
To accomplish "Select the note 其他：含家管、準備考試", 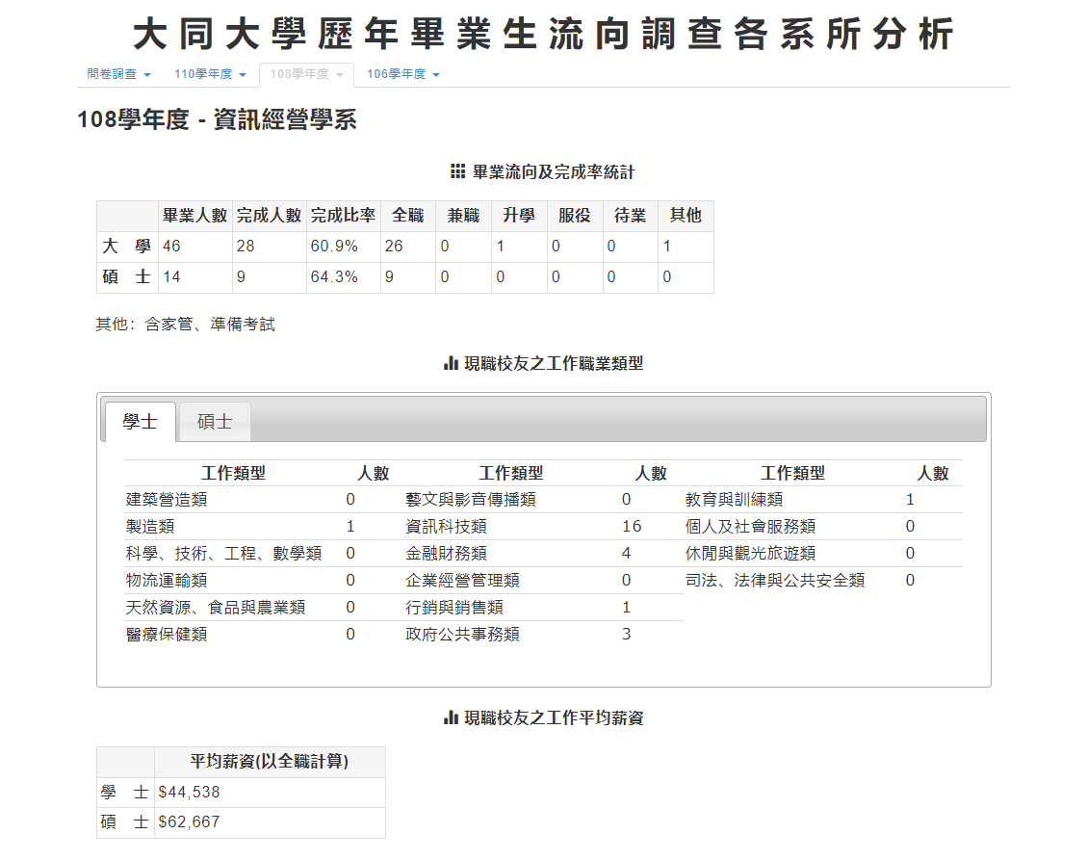I will pyautogui.click(x=185, y=325).
